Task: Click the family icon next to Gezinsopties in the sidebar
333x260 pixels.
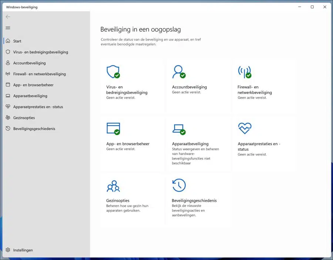Action: pos(8,117)
